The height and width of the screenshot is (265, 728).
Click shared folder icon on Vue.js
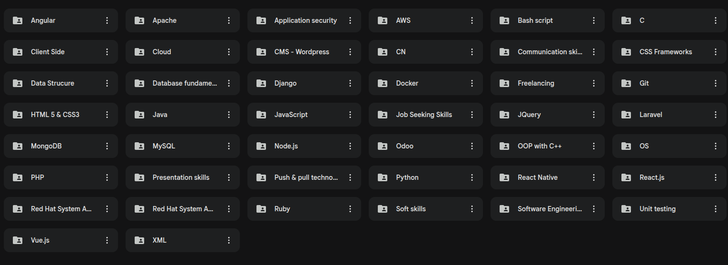click(18, 240)
